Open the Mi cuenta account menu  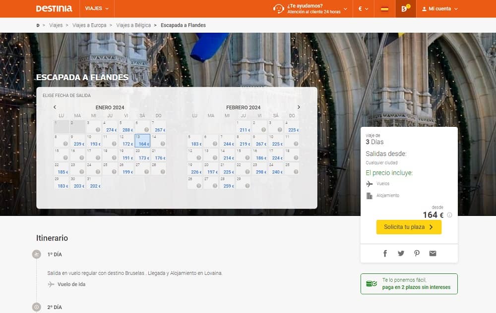coord(439,9)
